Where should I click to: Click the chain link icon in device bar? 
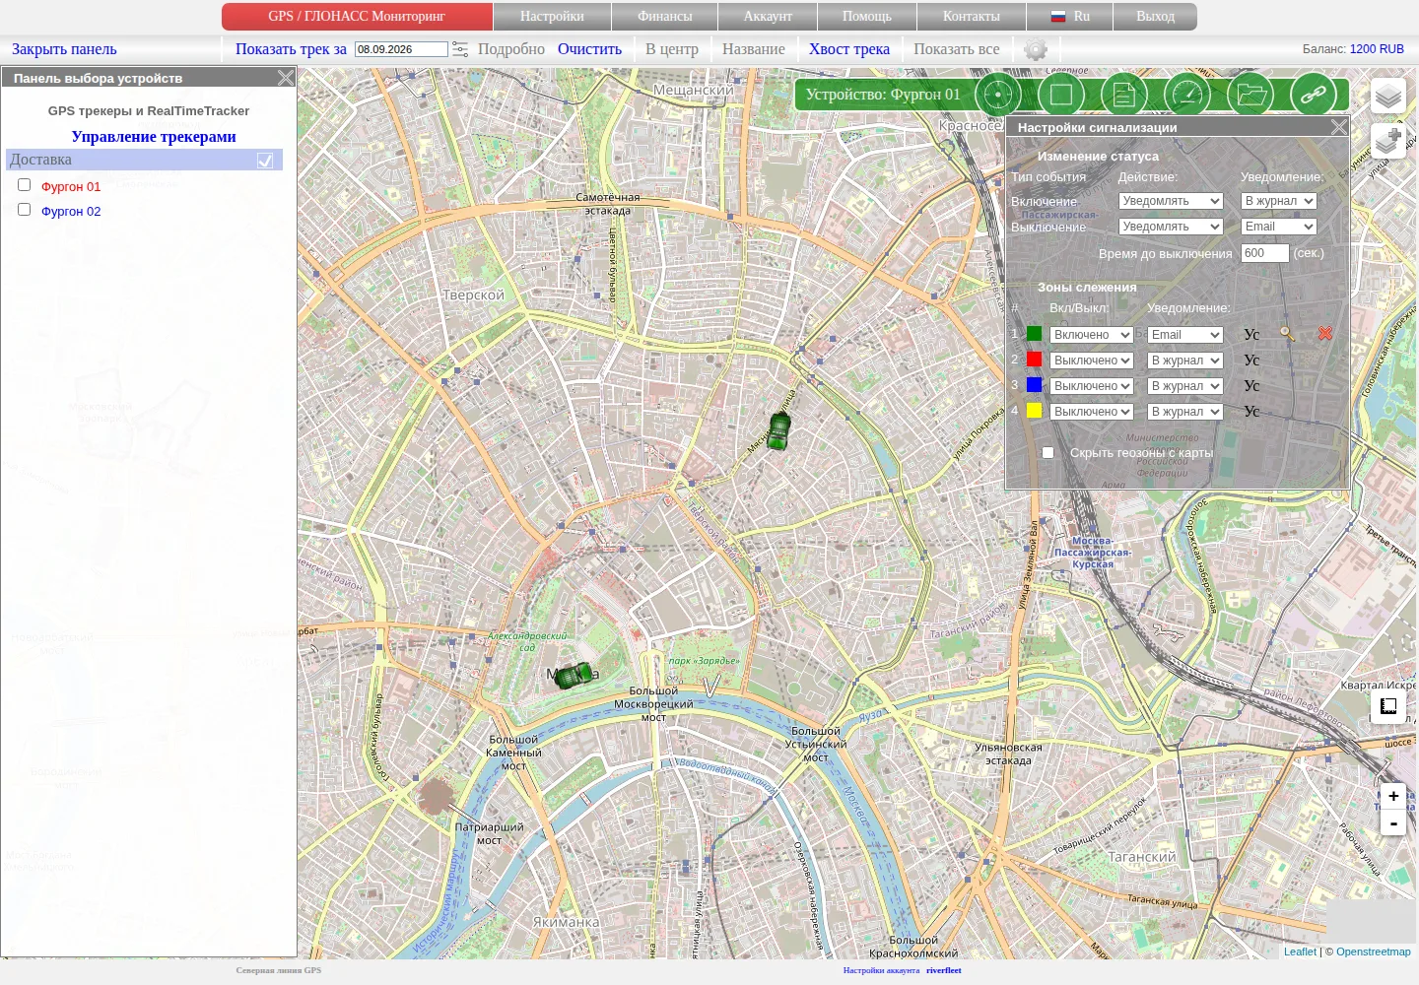(x=1314, y=95)
